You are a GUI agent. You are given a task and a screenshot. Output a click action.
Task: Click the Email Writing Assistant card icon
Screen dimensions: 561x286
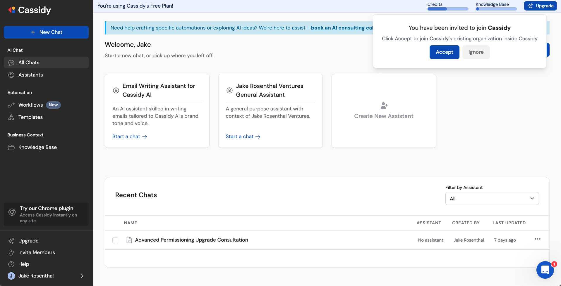point(116,91)
